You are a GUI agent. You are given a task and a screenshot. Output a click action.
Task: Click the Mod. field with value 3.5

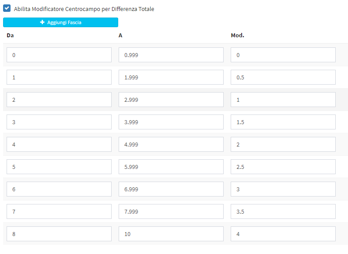tap(283, 211)
